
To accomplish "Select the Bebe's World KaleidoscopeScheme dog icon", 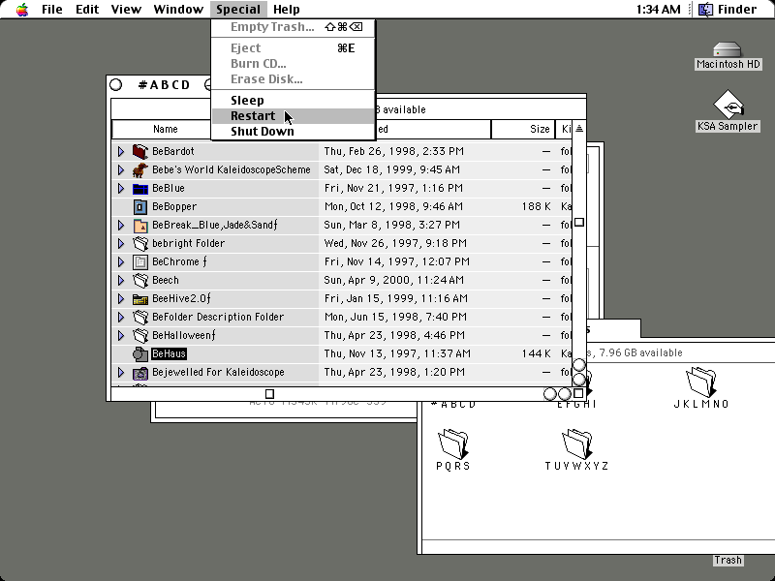I will (x=140, y=169).
